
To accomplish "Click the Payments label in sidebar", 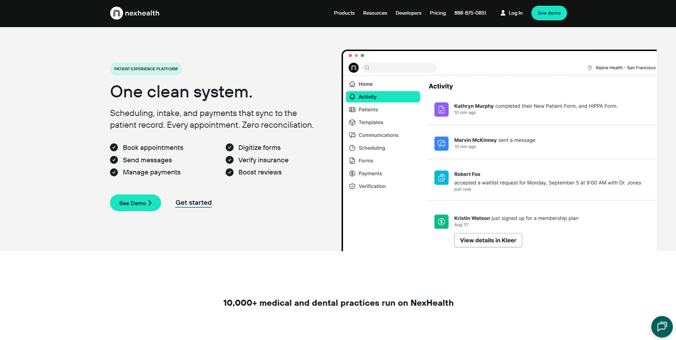I will (370, 173).
